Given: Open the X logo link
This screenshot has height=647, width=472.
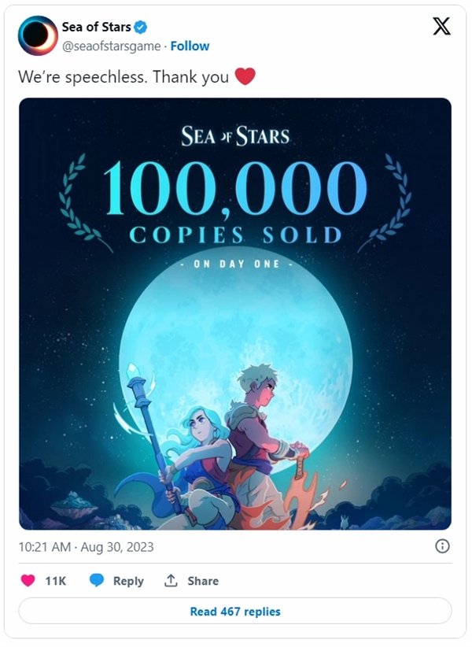Looking at the screenshot, I should [x=442, y=27].
